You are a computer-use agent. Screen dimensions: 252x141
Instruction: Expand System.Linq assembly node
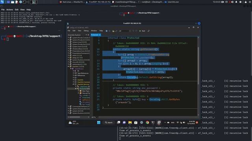(69, 42)
